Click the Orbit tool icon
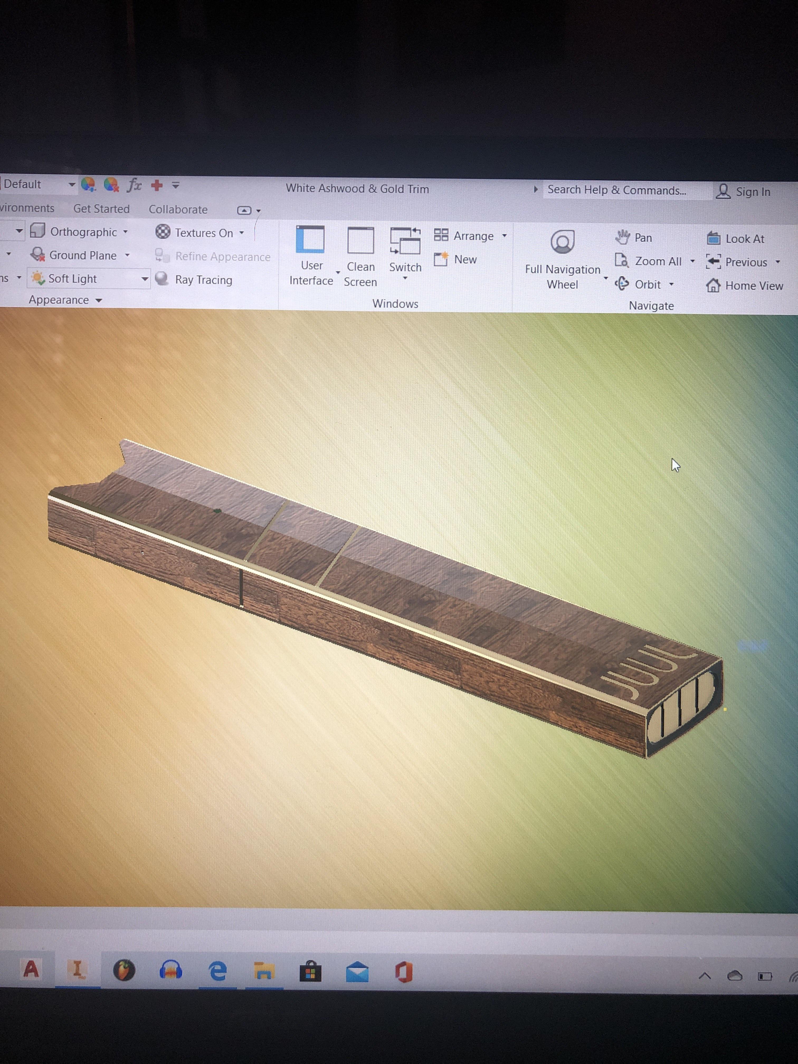This screenshot has width=798, height=1064. tap(621, 284)
